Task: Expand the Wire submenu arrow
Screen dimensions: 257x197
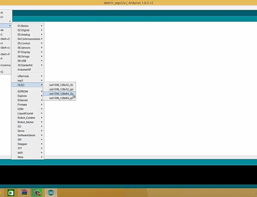Action: pyautogui.click(x=42, y=157)
